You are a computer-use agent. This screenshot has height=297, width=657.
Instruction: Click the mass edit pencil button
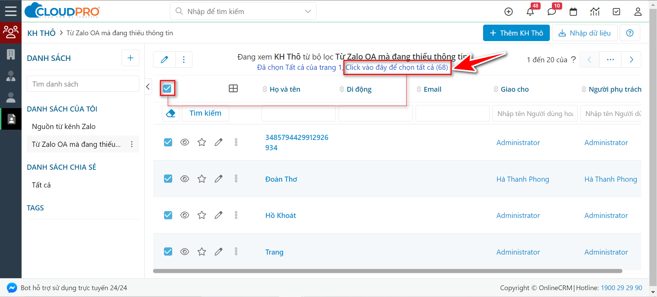click(x=164, y=60)
